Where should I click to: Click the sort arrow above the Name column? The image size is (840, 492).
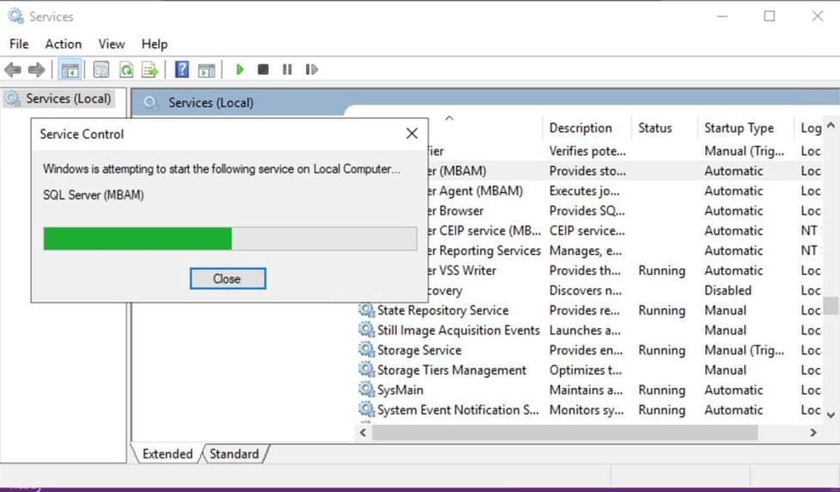[449, 118]
